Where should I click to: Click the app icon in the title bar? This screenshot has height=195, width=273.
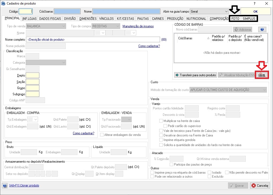pos(3,3)
